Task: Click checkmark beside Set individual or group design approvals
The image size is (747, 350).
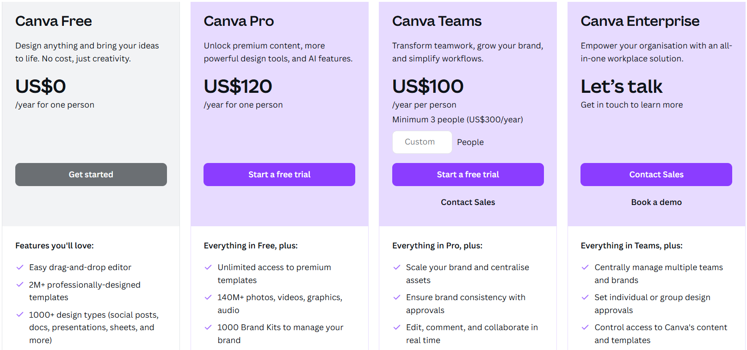Action: [x=585, y=297]
